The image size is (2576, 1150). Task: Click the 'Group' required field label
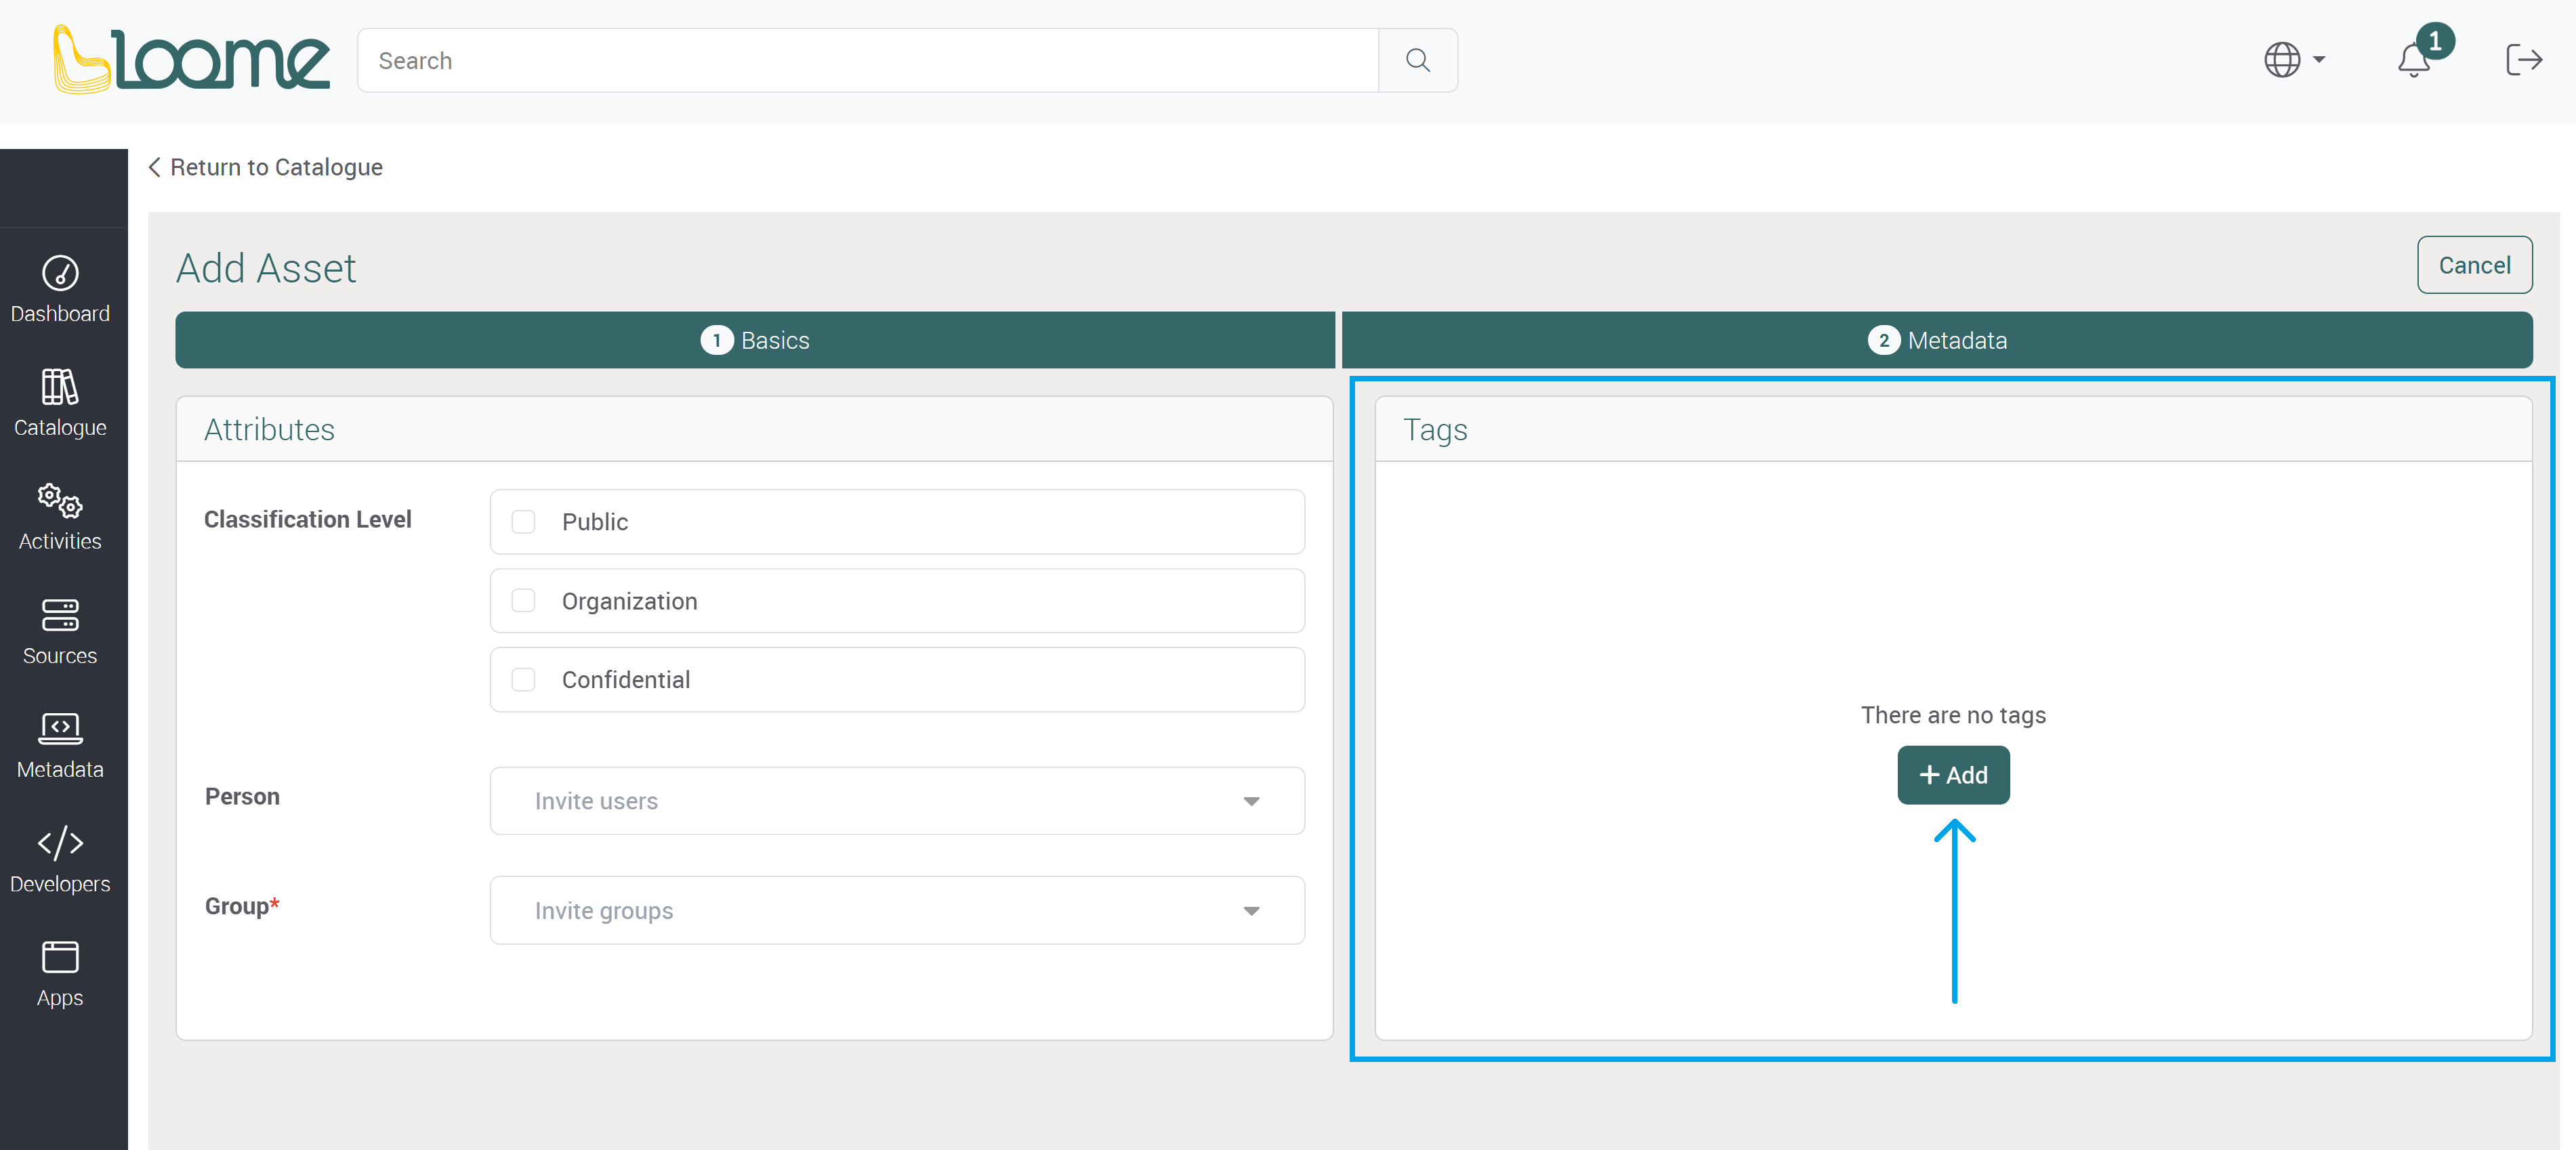tap(242, 906)
